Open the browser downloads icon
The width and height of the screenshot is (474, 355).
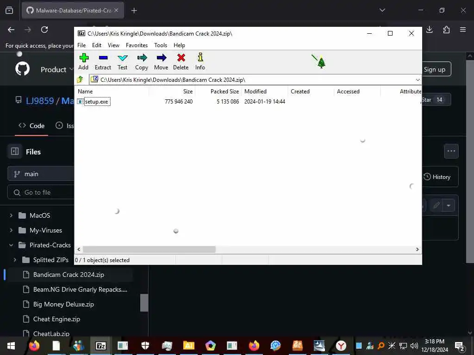click(x=430, y=30)
